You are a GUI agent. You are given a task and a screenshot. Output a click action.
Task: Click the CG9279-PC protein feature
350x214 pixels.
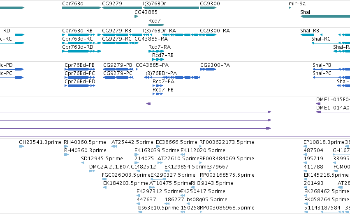point(118,77)
